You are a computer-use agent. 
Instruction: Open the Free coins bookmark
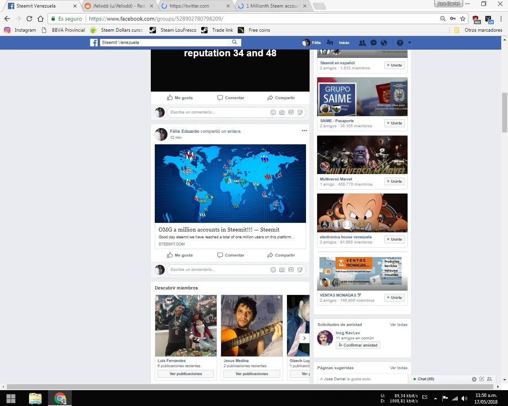[254, 30]
